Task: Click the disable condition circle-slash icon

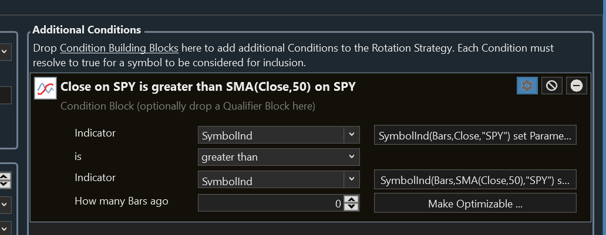Action: point(551,86)
